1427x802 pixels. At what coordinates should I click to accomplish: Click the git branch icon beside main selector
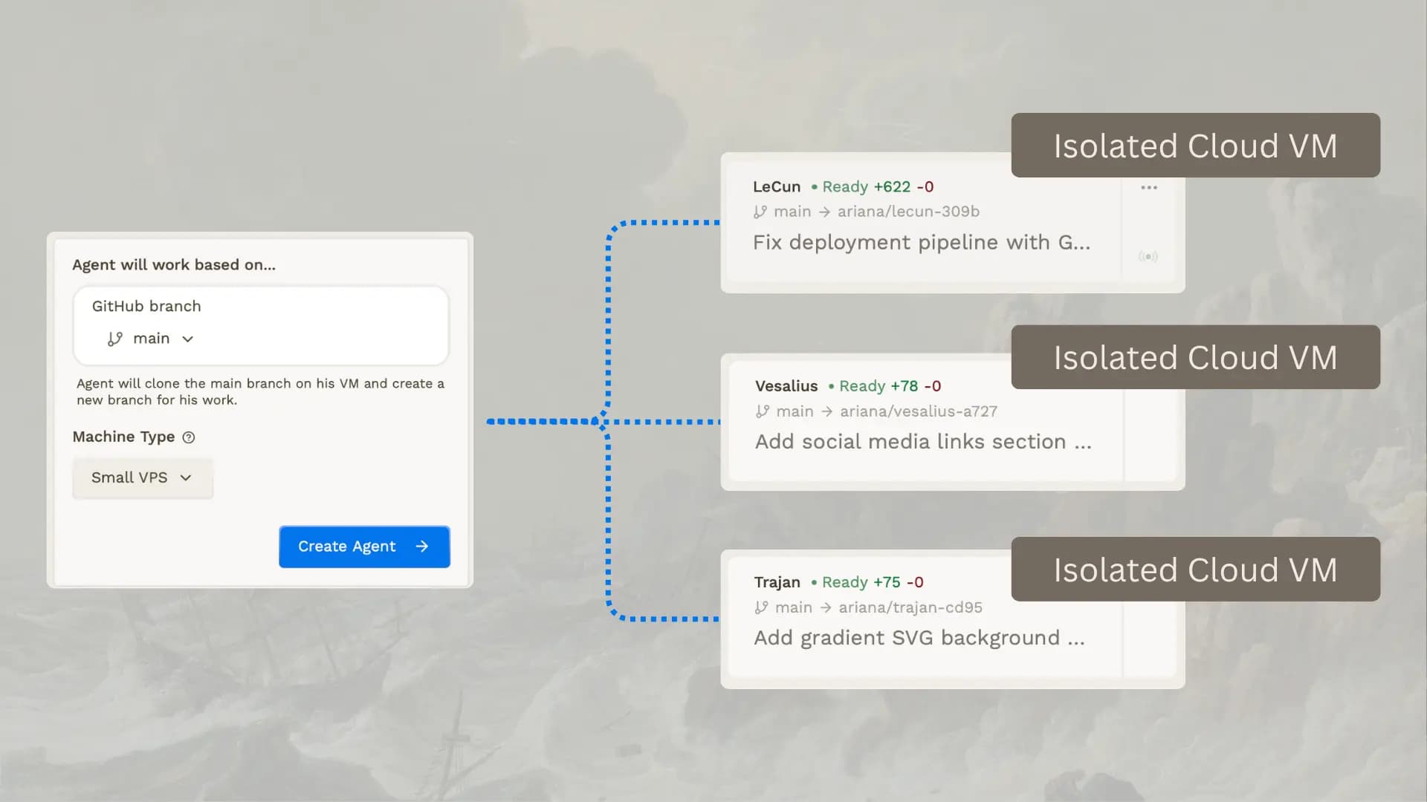point(114,339)
